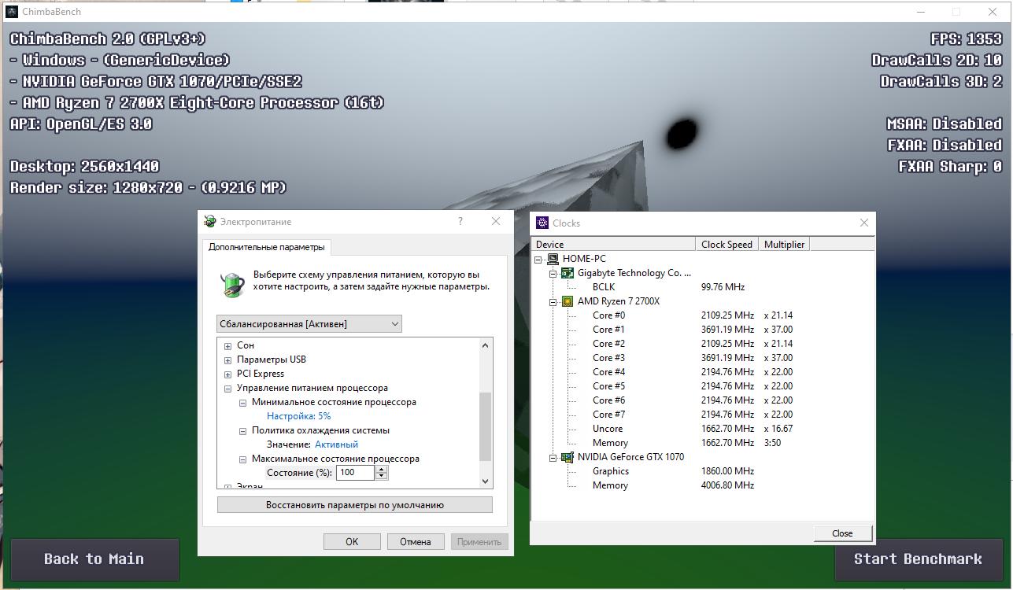
Task: Close the Электропитание dialog with X
Action: click(496, 222)
